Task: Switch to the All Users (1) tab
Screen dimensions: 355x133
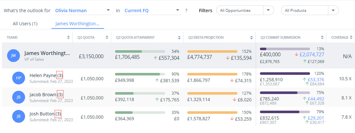Action: tap(25, 24)
